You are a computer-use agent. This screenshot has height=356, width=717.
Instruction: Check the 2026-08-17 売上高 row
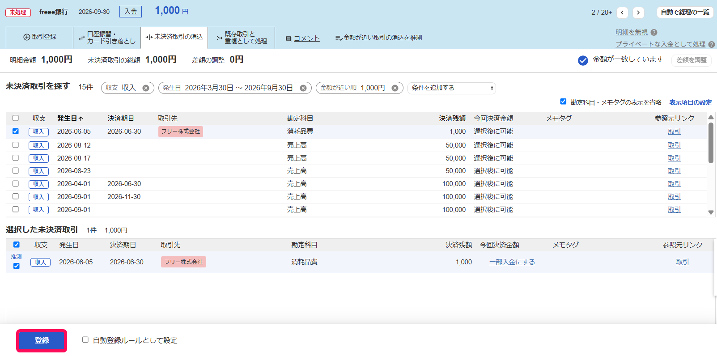pos(16,158)
